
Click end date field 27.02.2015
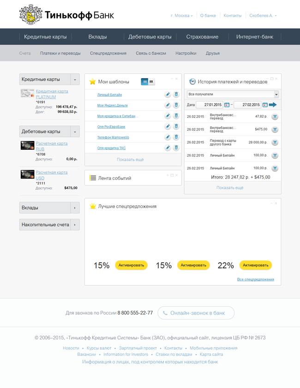(x=247, y=105)
